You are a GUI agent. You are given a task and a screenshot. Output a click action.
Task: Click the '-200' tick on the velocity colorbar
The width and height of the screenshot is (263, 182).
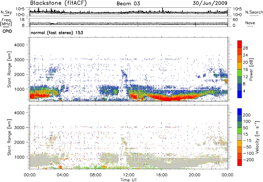pos(248,160)
